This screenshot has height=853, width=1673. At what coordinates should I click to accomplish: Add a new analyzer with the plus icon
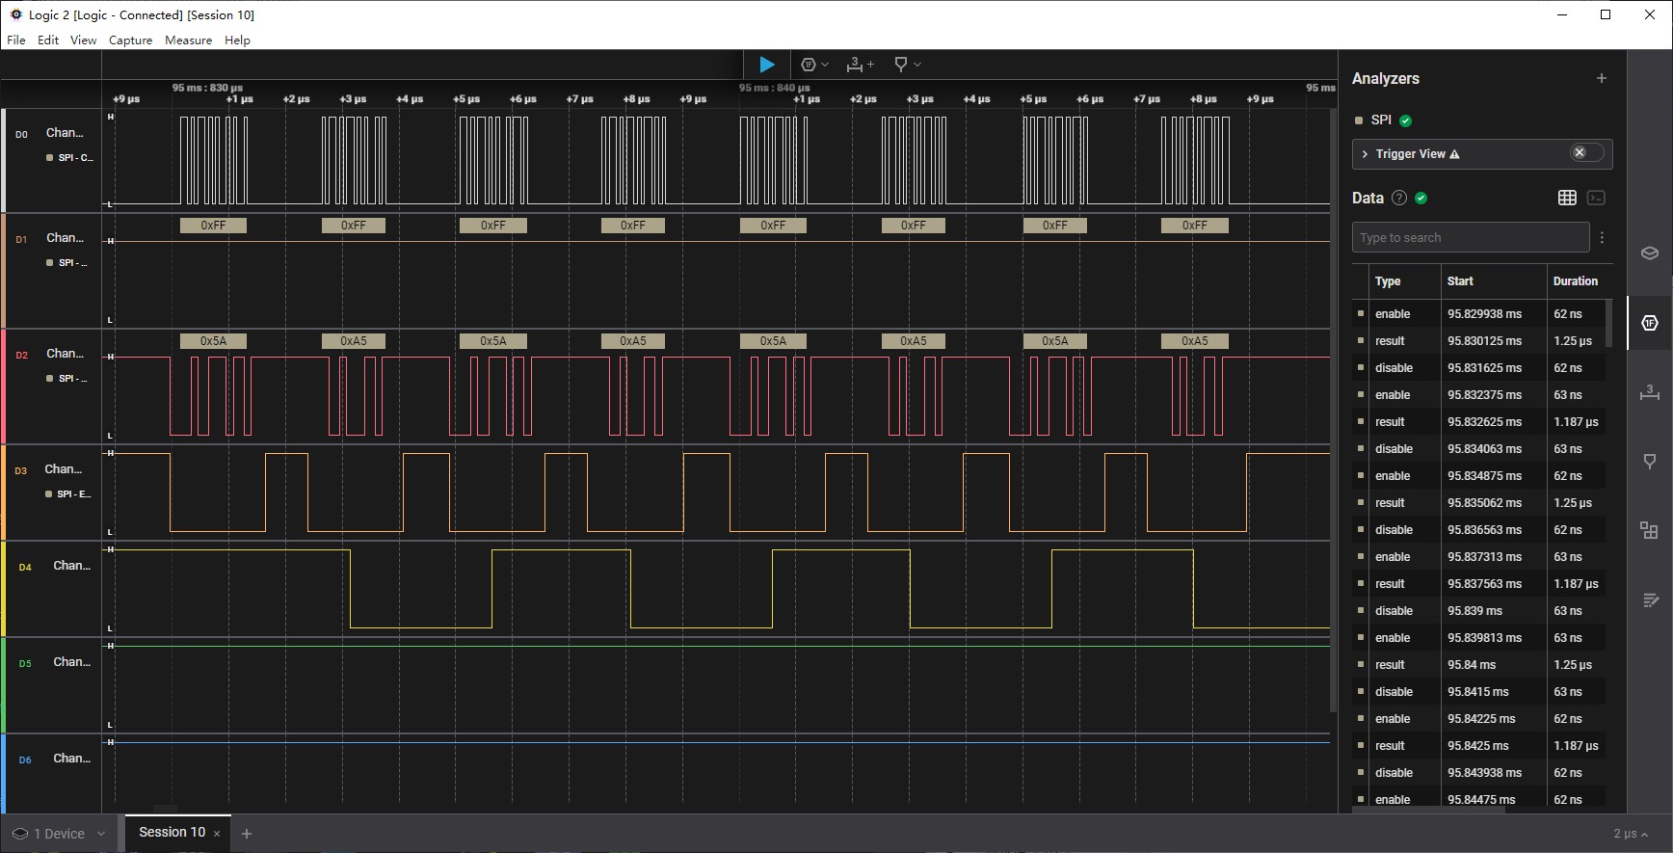pos(1602,78)
